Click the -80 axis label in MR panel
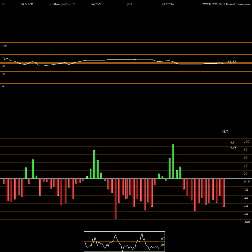This screenshot has height=252, width=252. (x=246, y=214)
